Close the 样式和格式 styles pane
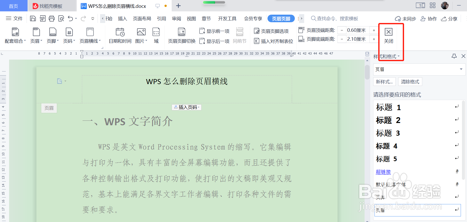467x222 pixels. click(x=463, y=56)
